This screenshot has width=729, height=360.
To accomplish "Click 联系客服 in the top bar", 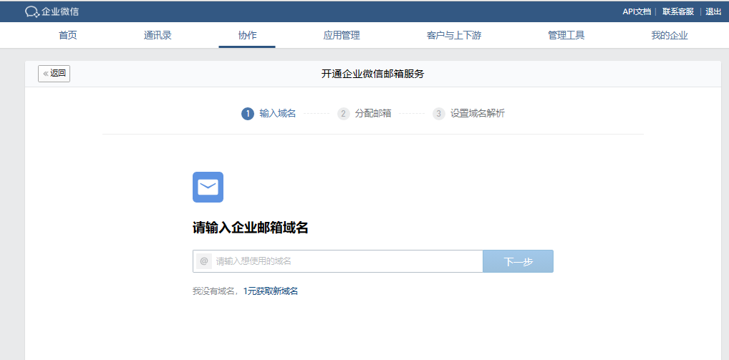I will [678, 11].
